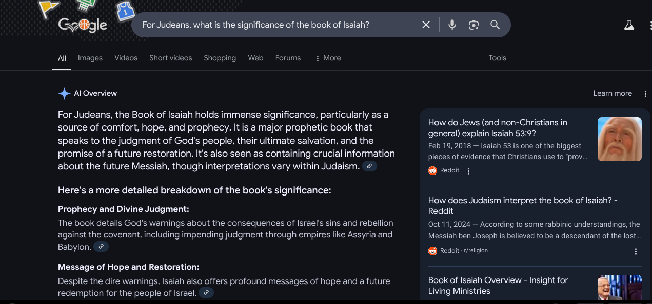Viewport: 652px width, 304px height.
Task: Open three-dot menu for r/religion result
Action: (636, 251)
